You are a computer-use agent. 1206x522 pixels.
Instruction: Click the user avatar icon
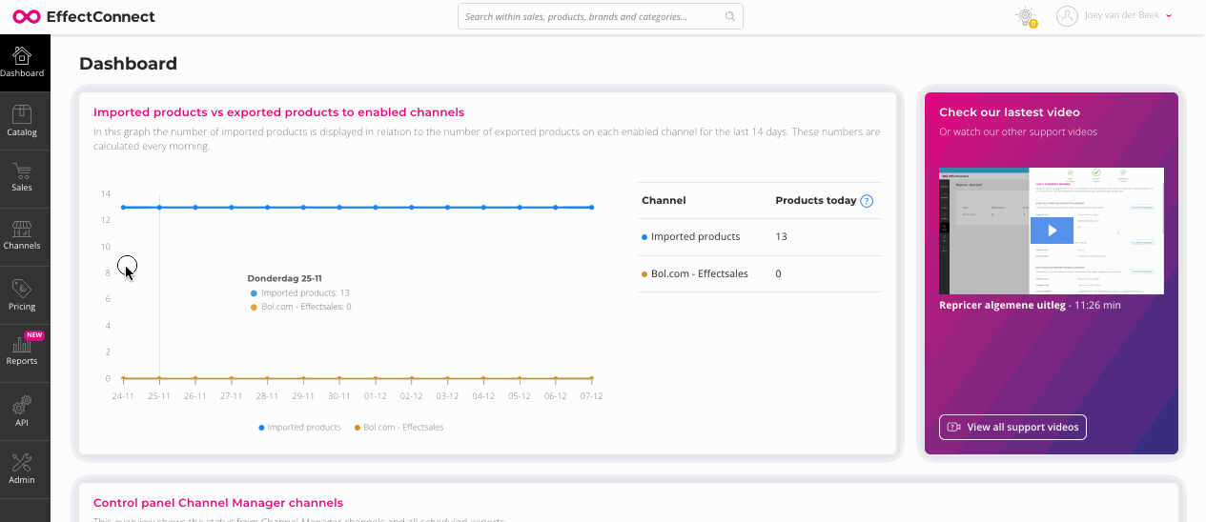[x=1067, y=15]
